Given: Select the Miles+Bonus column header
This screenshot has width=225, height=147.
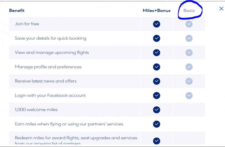Looking at the screenshot, I should pyautogui.click(x=156, y=10).
